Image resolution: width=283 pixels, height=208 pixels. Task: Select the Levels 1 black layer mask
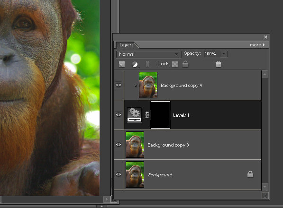pyautogui.click(x=160, y=115)
